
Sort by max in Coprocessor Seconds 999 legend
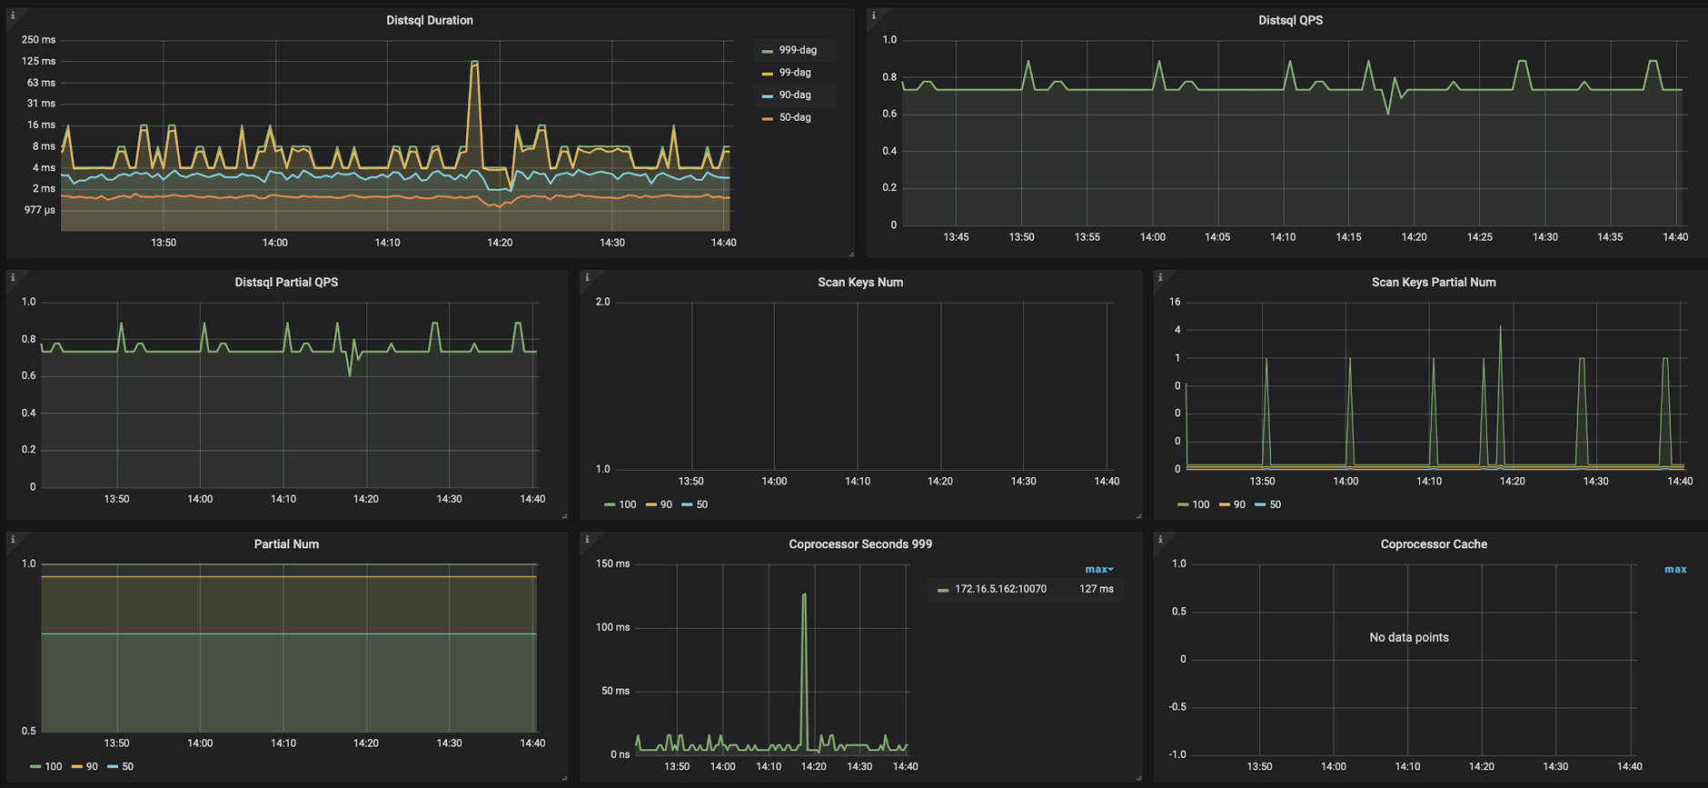(x=1098, y=569)
